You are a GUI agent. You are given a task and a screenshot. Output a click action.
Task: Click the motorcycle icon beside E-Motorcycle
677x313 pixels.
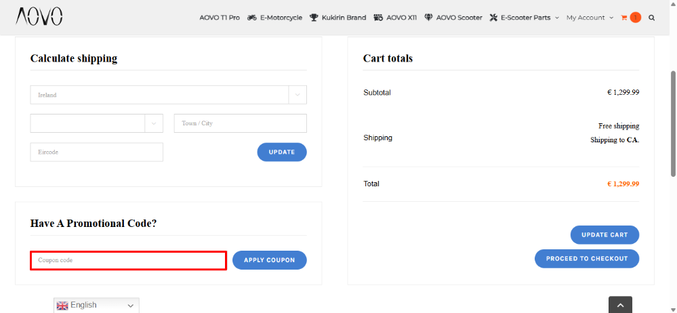click(x=251, y=18)
